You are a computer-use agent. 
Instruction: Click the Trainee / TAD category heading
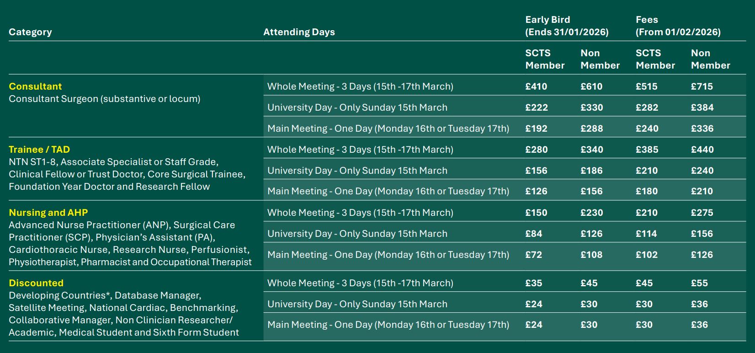[39, 150]
